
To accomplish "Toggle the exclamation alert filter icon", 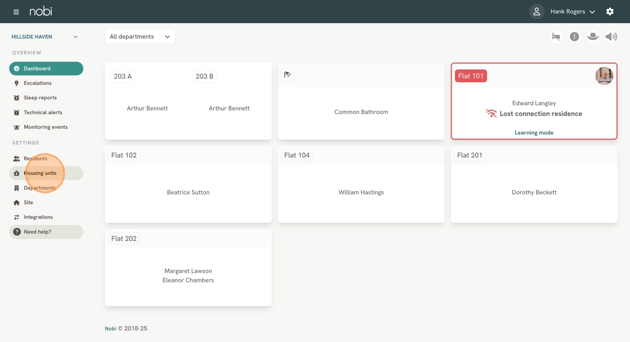I will [x=574, y=37].
